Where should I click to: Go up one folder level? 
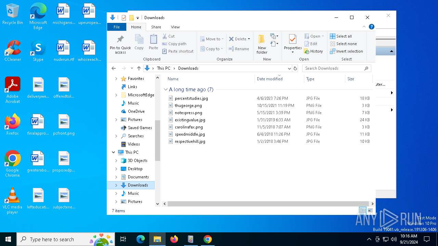pyautogui.click(x=139, y=68)
